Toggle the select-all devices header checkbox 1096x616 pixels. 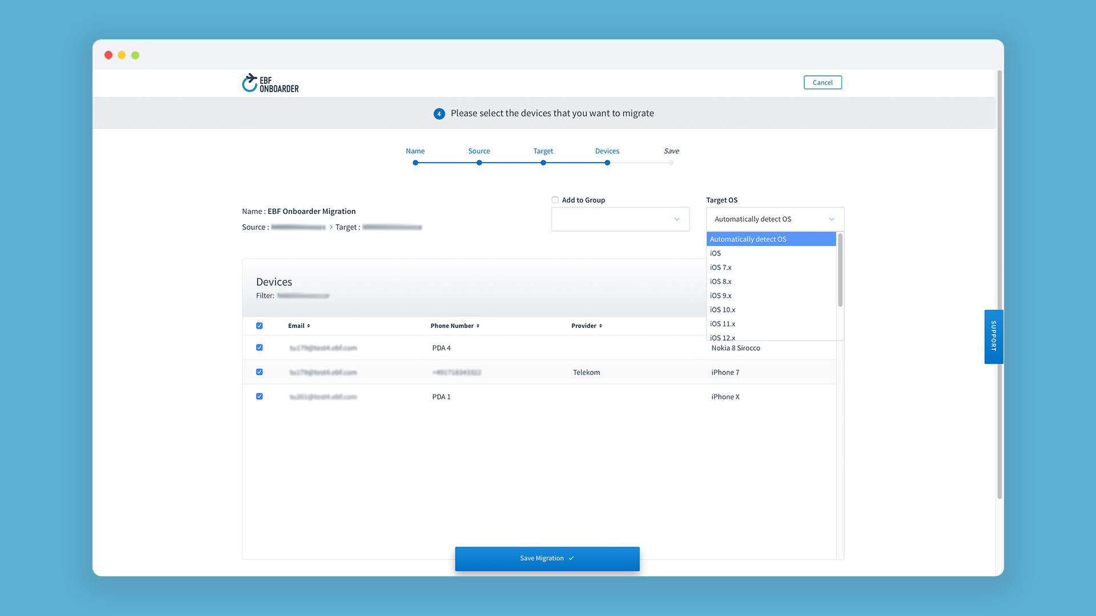click(259, 326)
